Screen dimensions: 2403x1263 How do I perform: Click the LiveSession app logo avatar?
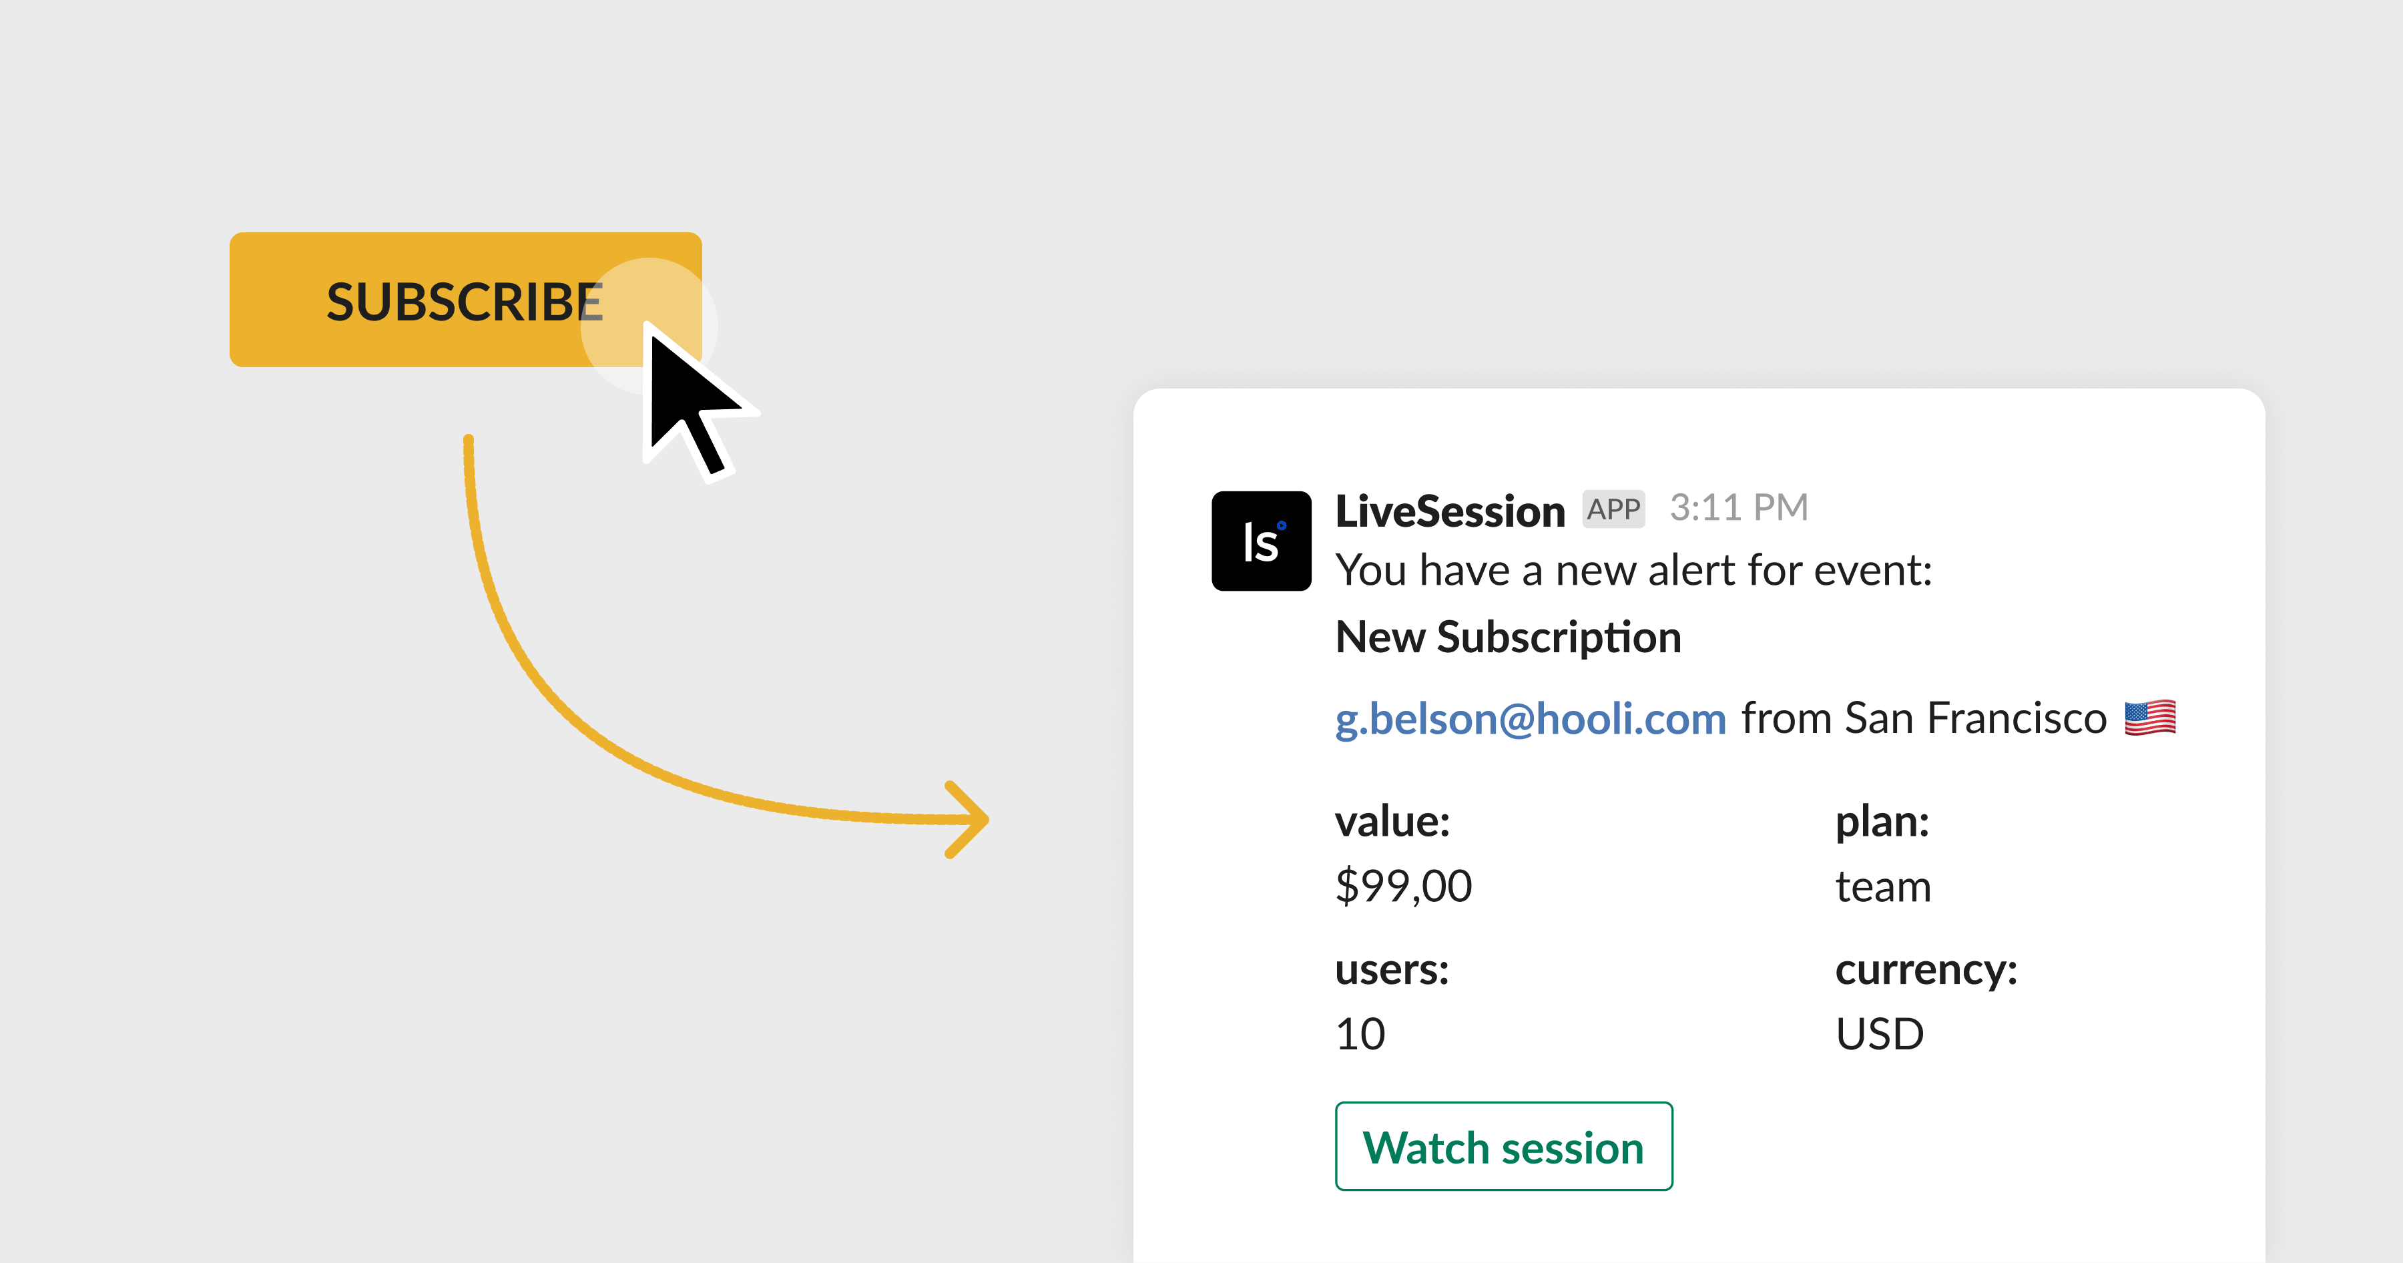click(x=1260, y=541)
